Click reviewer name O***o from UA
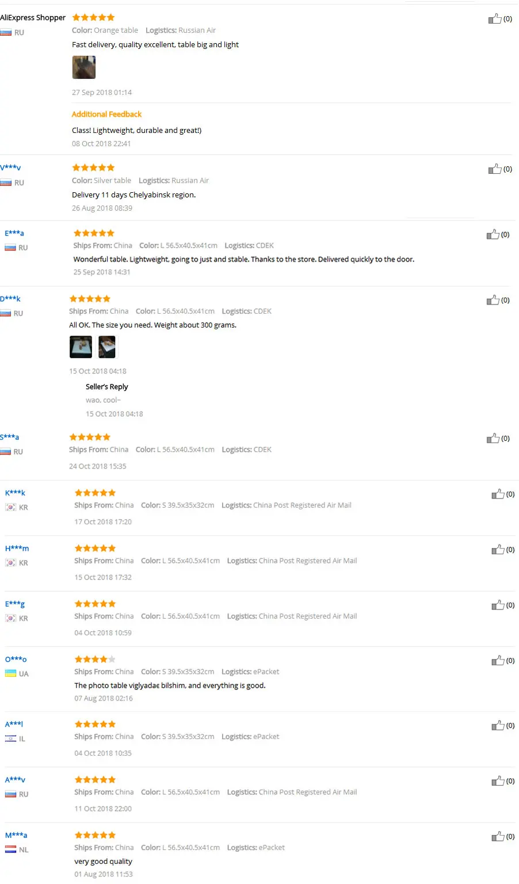Image resolution: width=519 pixels, height=884 pixels. pos(16,659)
